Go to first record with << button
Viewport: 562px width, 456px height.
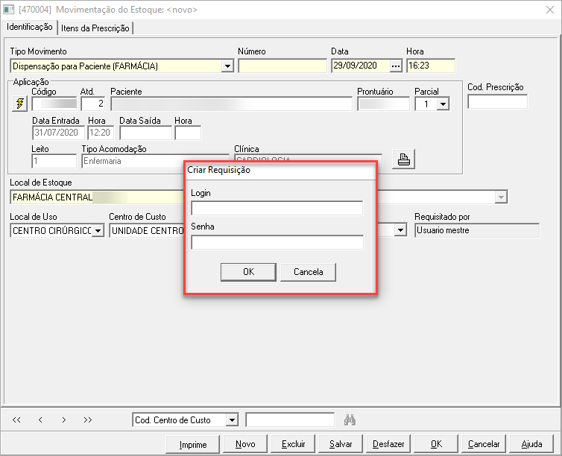click(x=16, y=419)
